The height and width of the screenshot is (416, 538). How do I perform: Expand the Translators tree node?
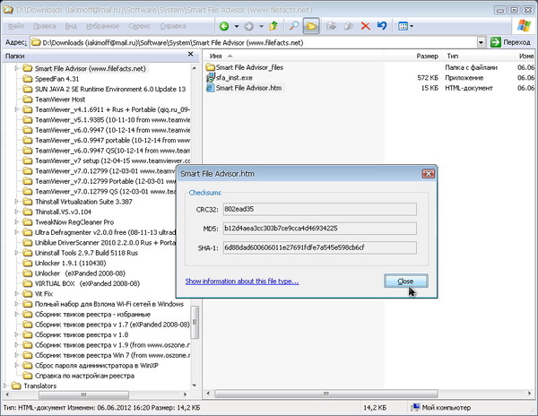tap(4, 386)
